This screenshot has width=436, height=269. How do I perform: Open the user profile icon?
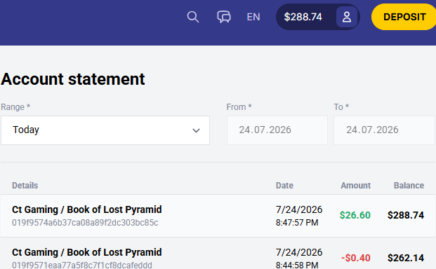(346, 17)
